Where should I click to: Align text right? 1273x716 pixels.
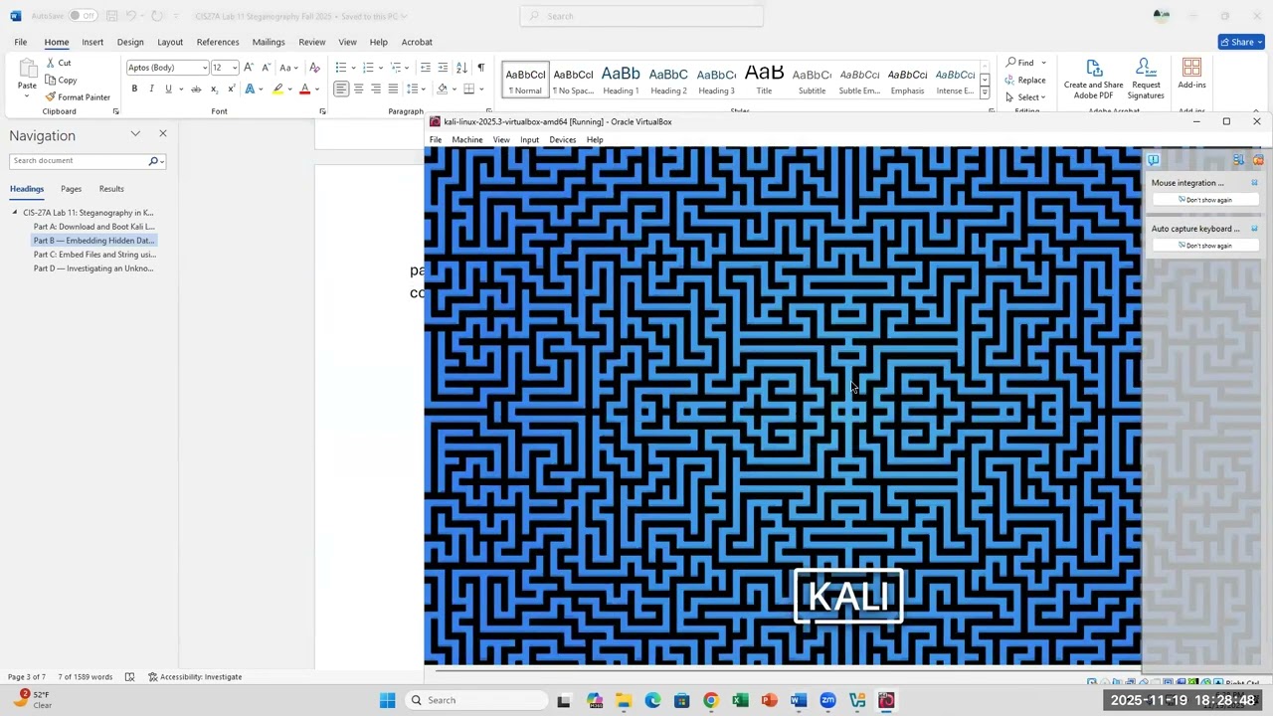(375, 89)
